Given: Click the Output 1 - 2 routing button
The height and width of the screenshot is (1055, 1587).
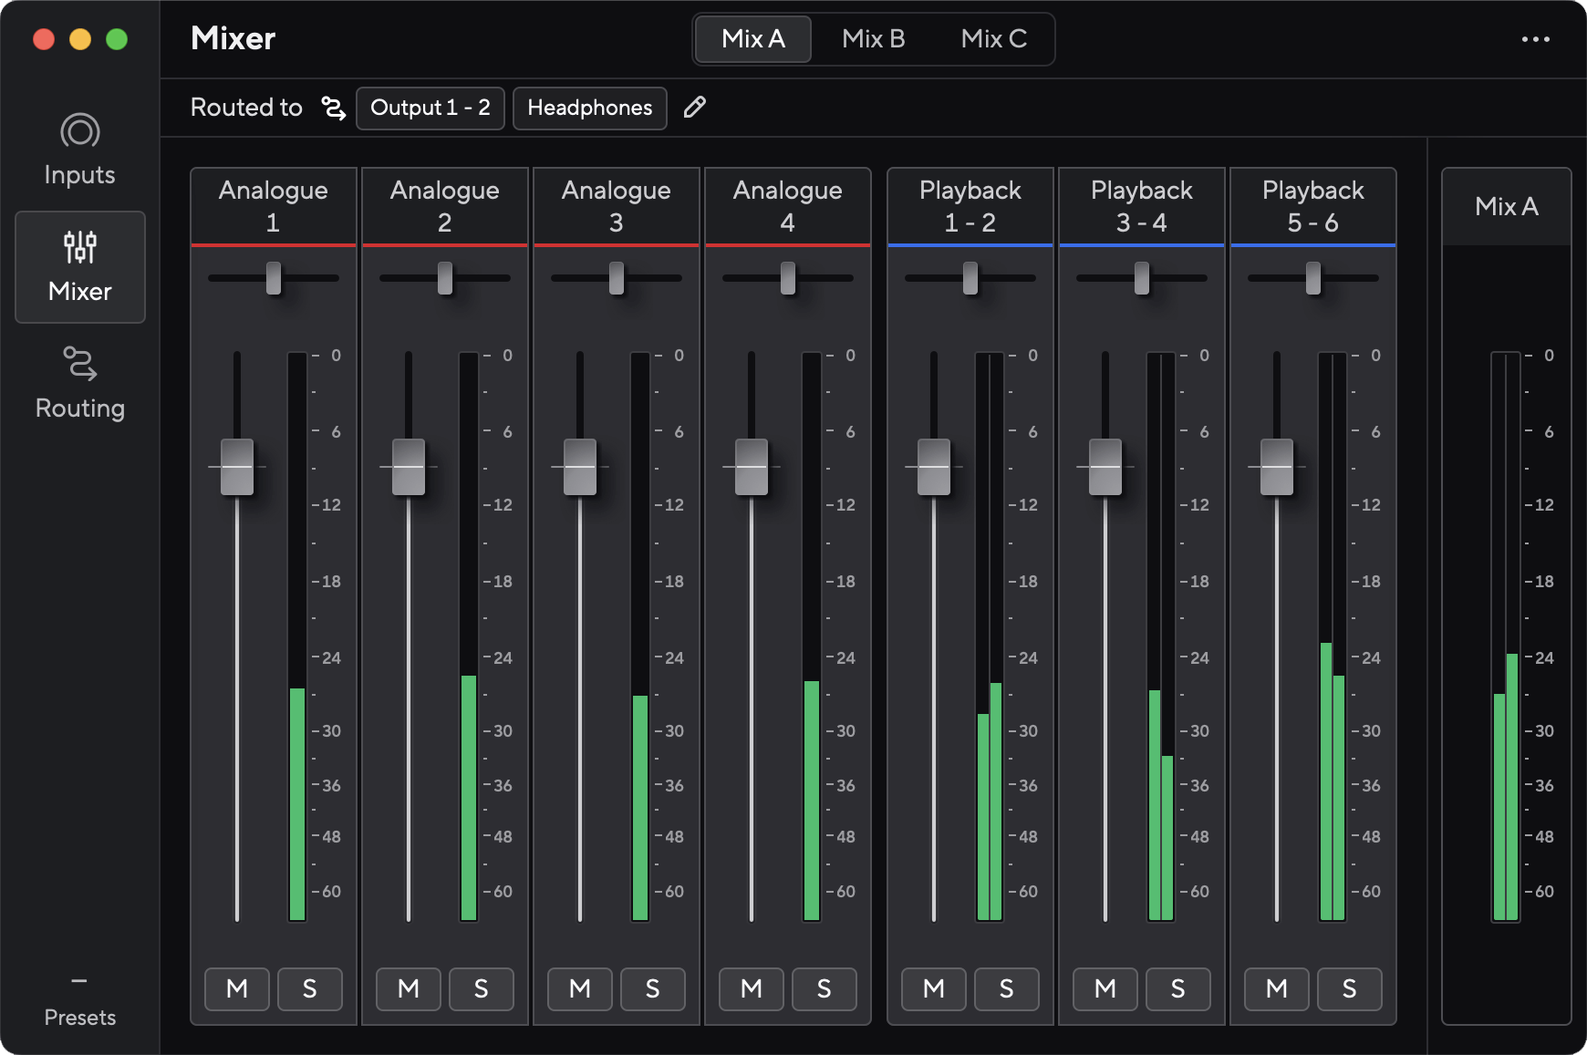Looking at the screenshot, I should [x=430, y=109].
